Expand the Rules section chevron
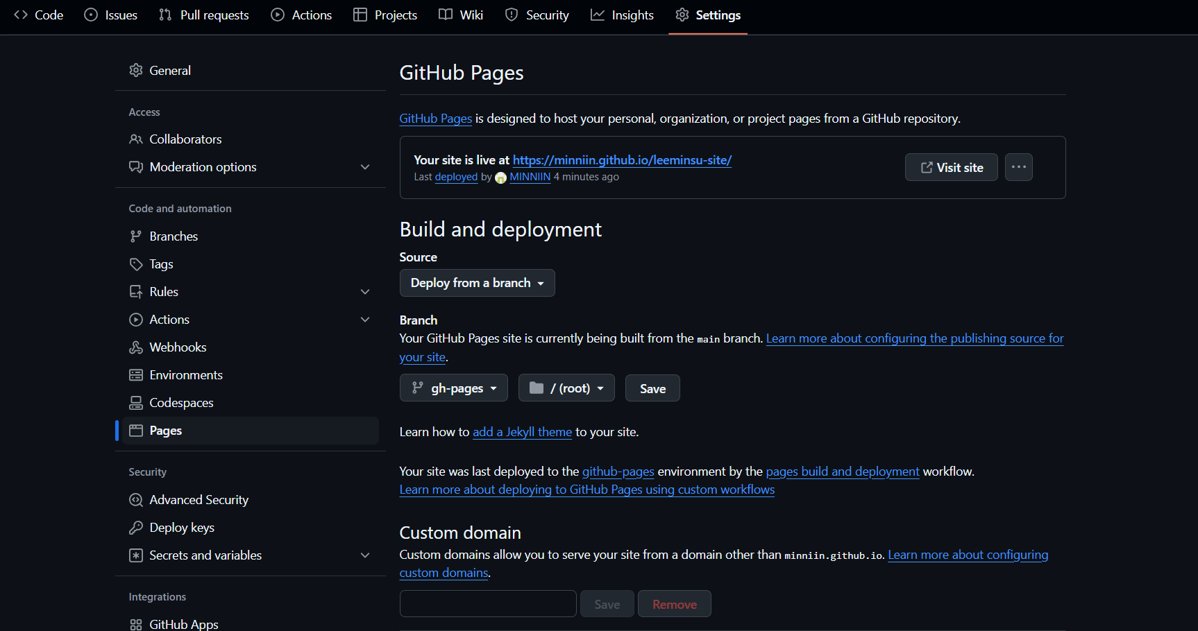 pyautogui.click(x=365, y=292)
